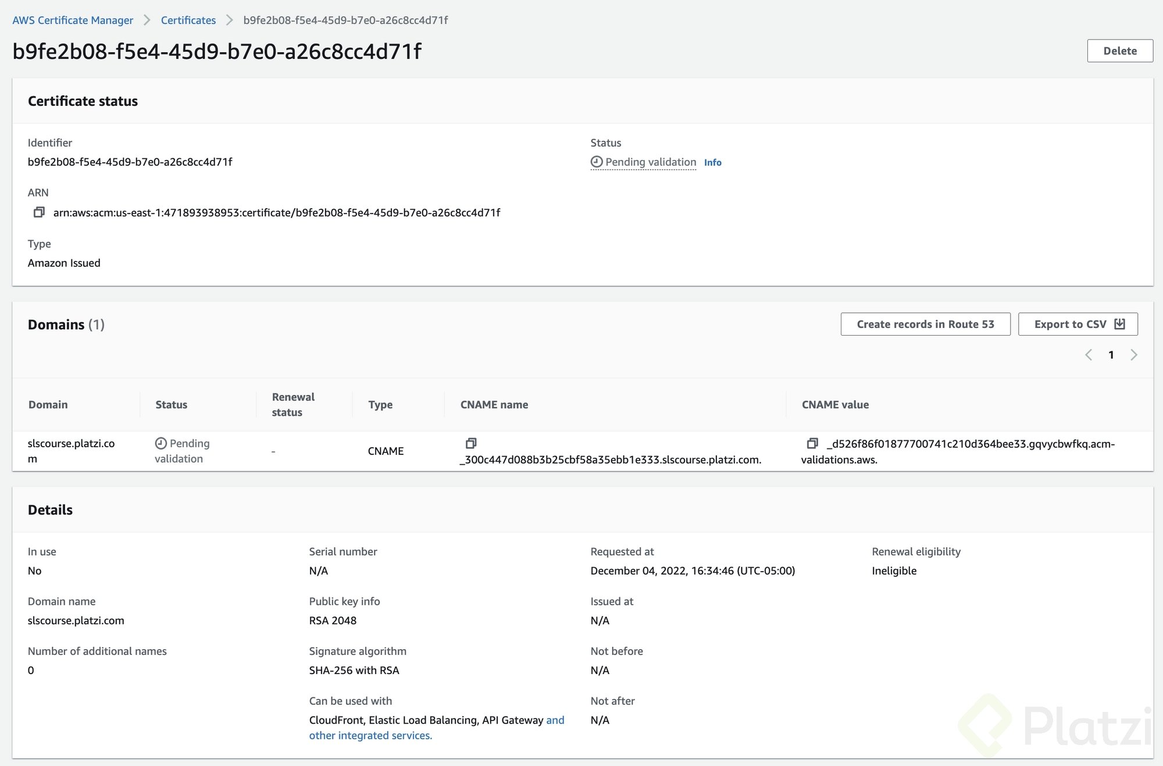Create records in Route 53
Screen dimensions: 1163x766
(925, 324)
